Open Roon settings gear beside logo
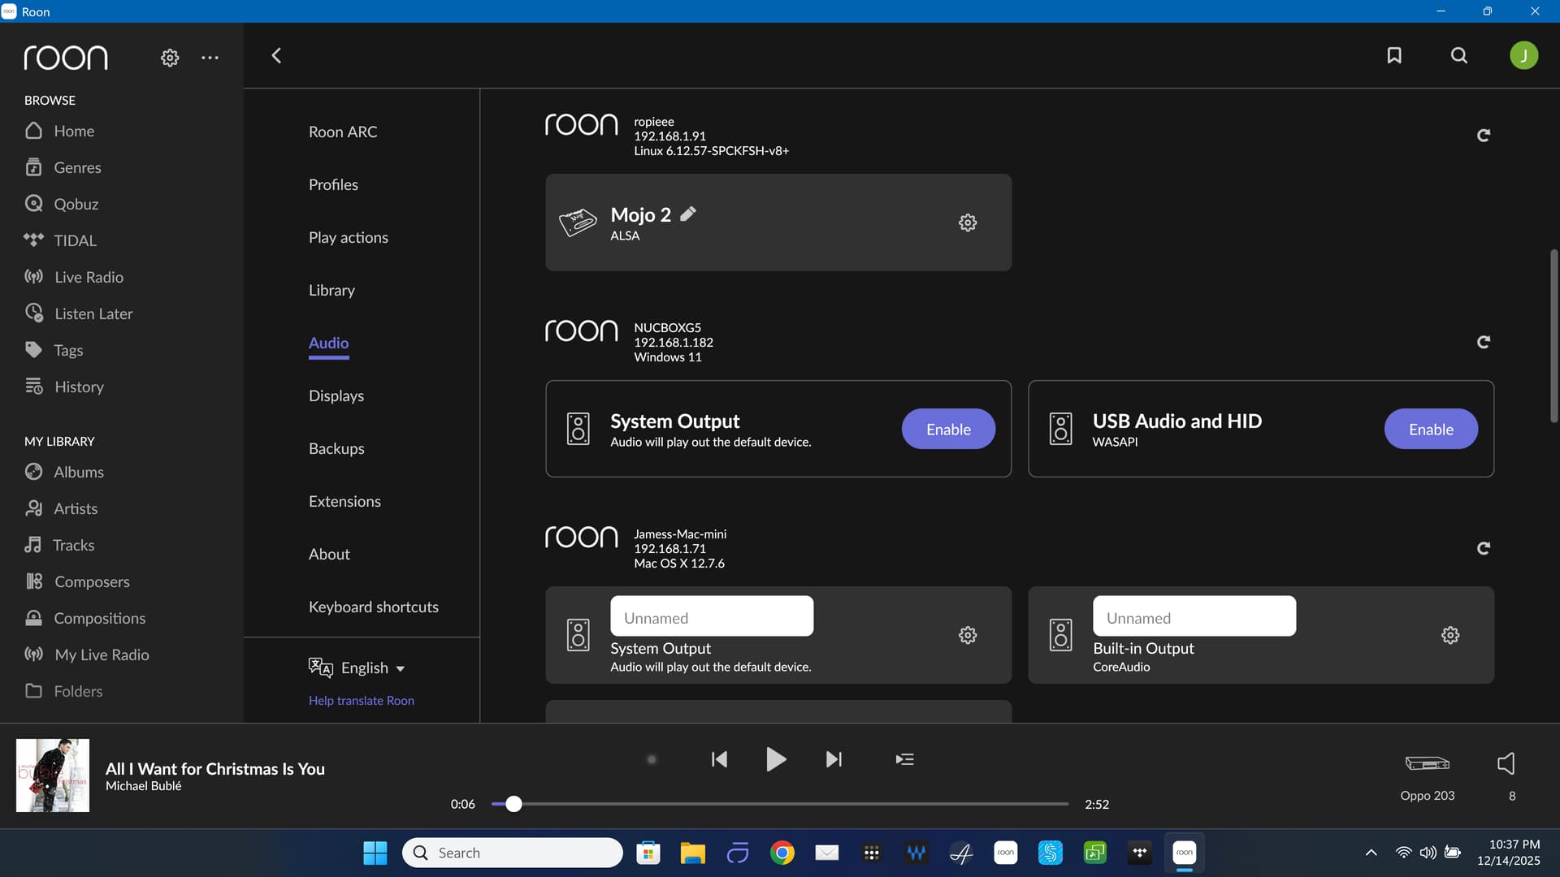1560x877 pixels. tap(170, 58)
